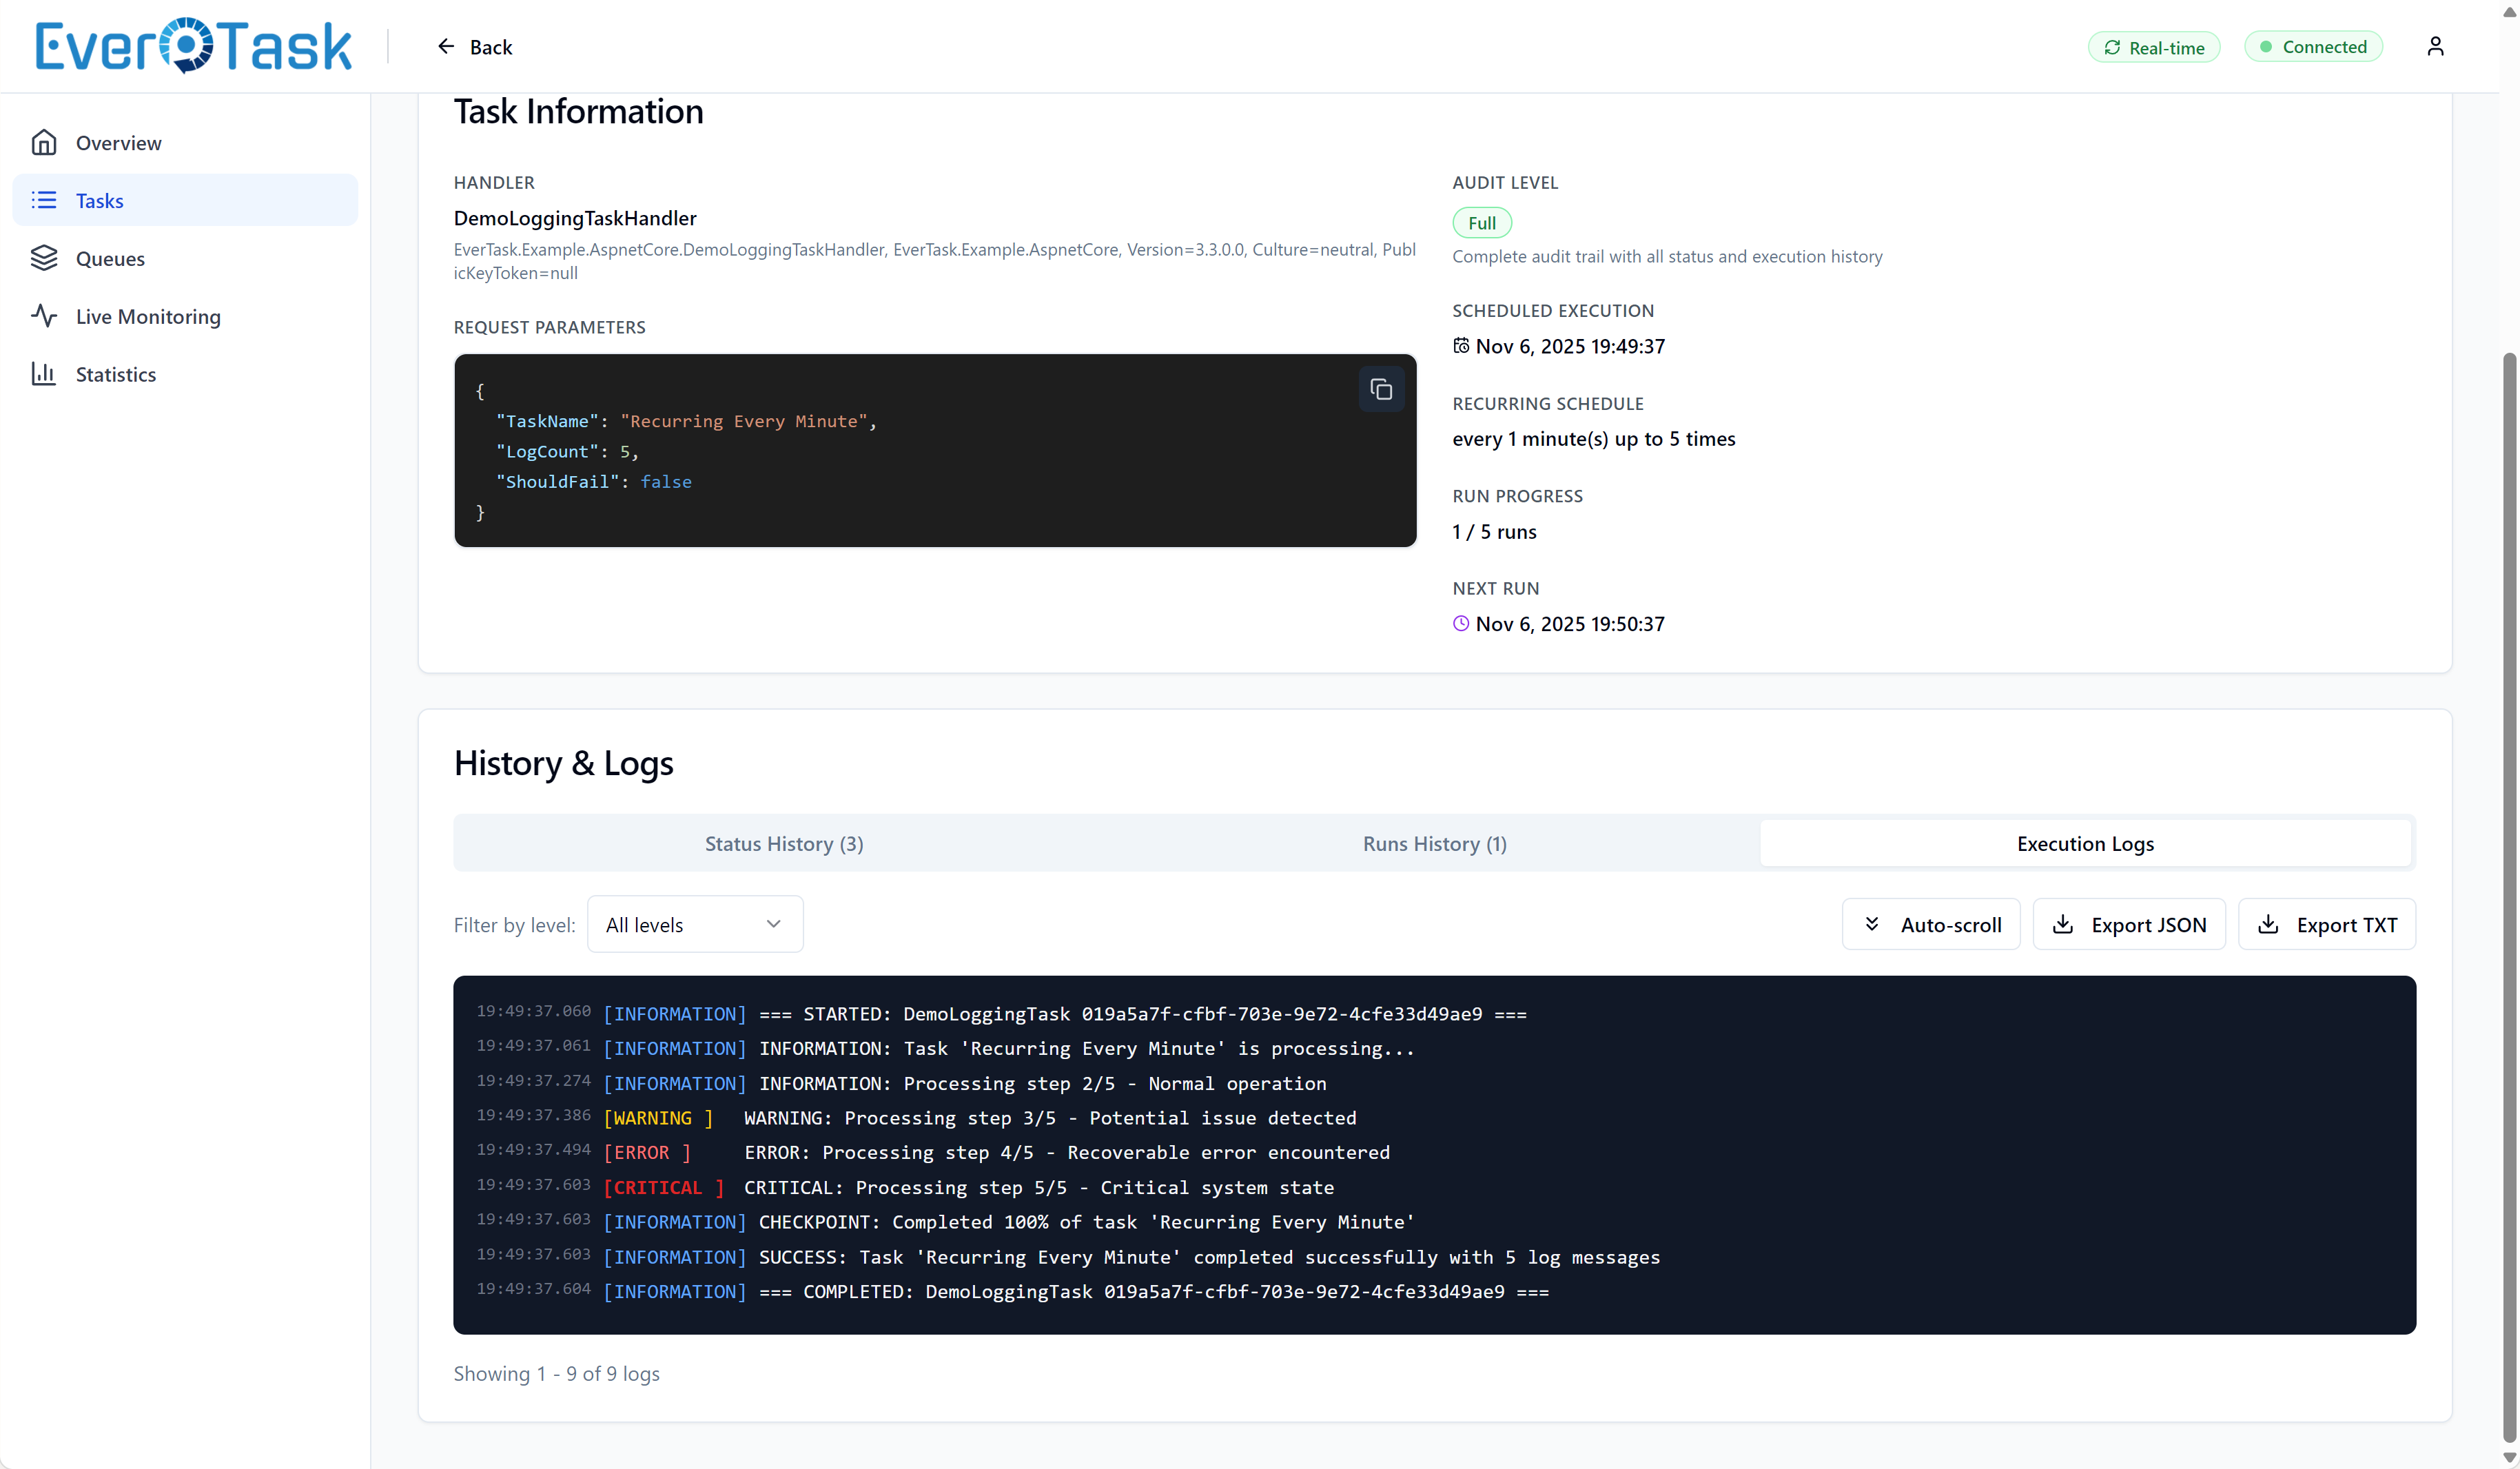This screenshot has height=1469, width=2520.
Task: Export logs as TXT
Action: pyautogui.click(x=2327, y=924)
